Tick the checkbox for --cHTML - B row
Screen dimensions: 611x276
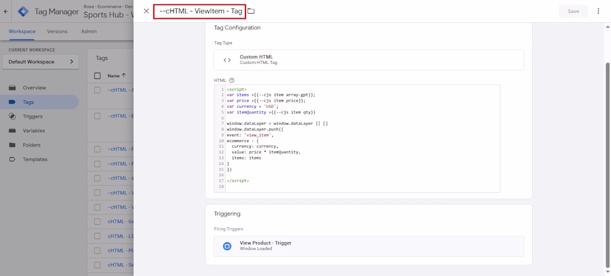pos(97,116)
